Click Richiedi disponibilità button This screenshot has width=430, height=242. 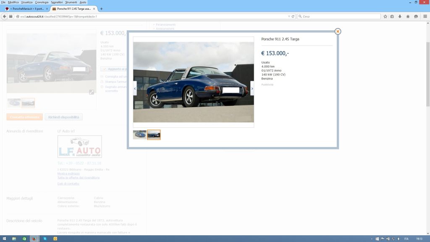pyautogui.click(x=64, y=117)
